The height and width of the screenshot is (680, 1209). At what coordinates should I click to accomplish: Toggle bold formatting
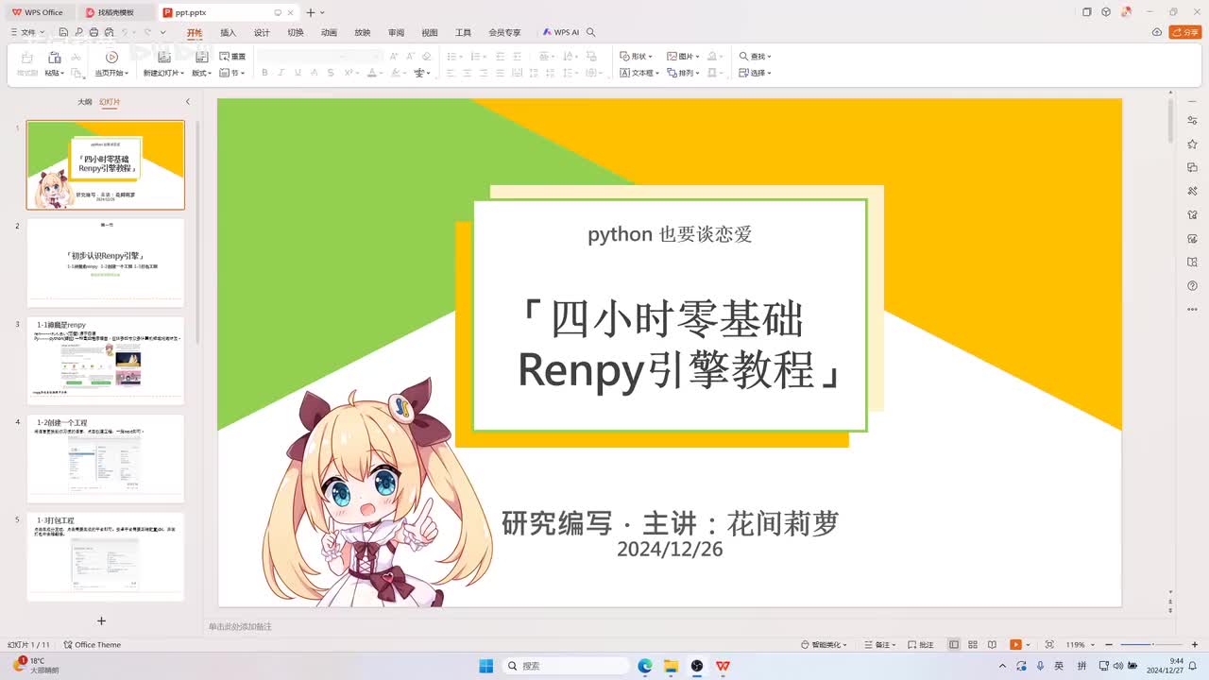264,73
